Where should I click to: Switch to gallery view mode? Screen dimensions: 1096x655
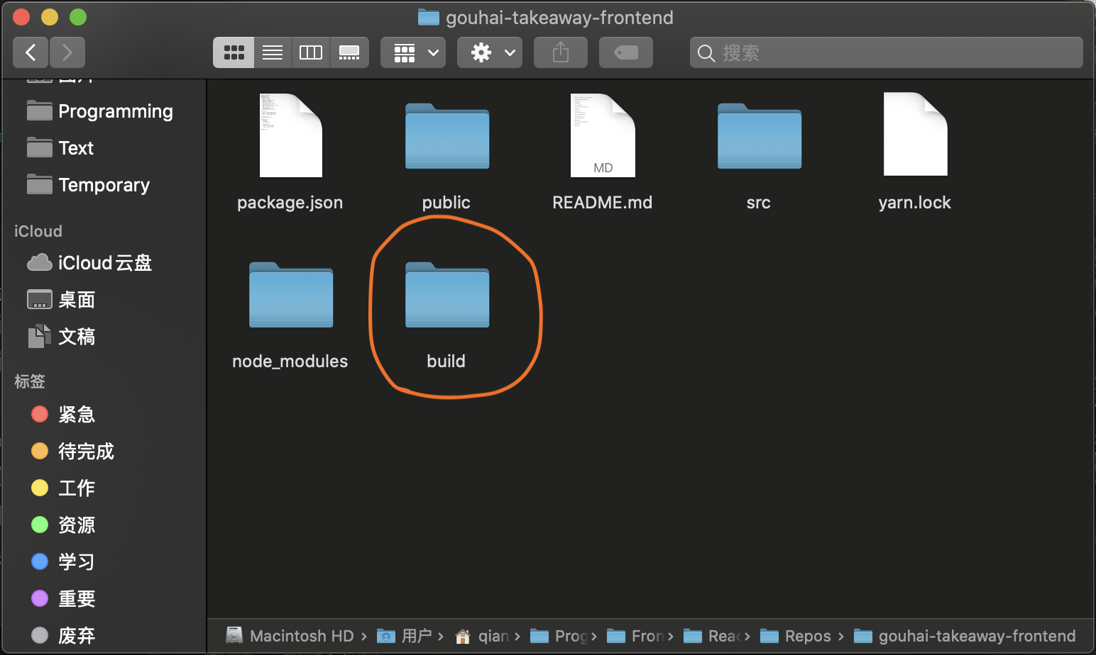click(349, 52)
